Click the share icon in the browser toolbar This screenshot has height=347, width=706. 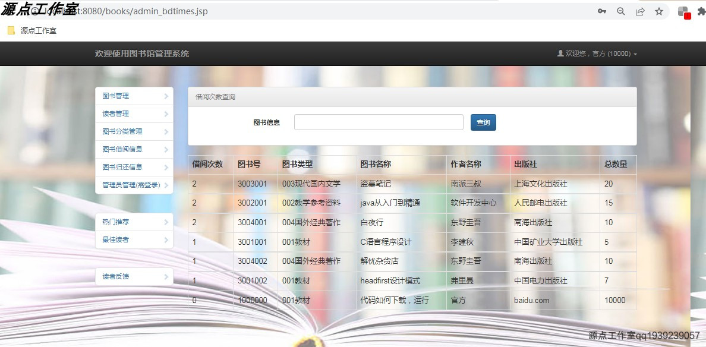639,11
